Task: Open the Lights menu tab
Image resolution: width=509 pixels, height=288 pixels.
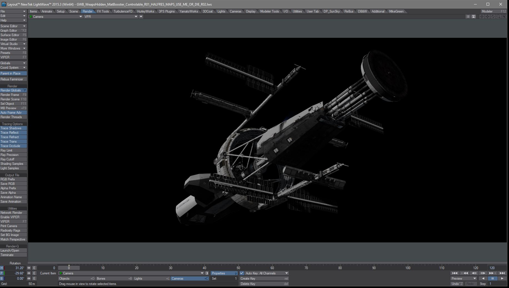Action: point(221,11)
